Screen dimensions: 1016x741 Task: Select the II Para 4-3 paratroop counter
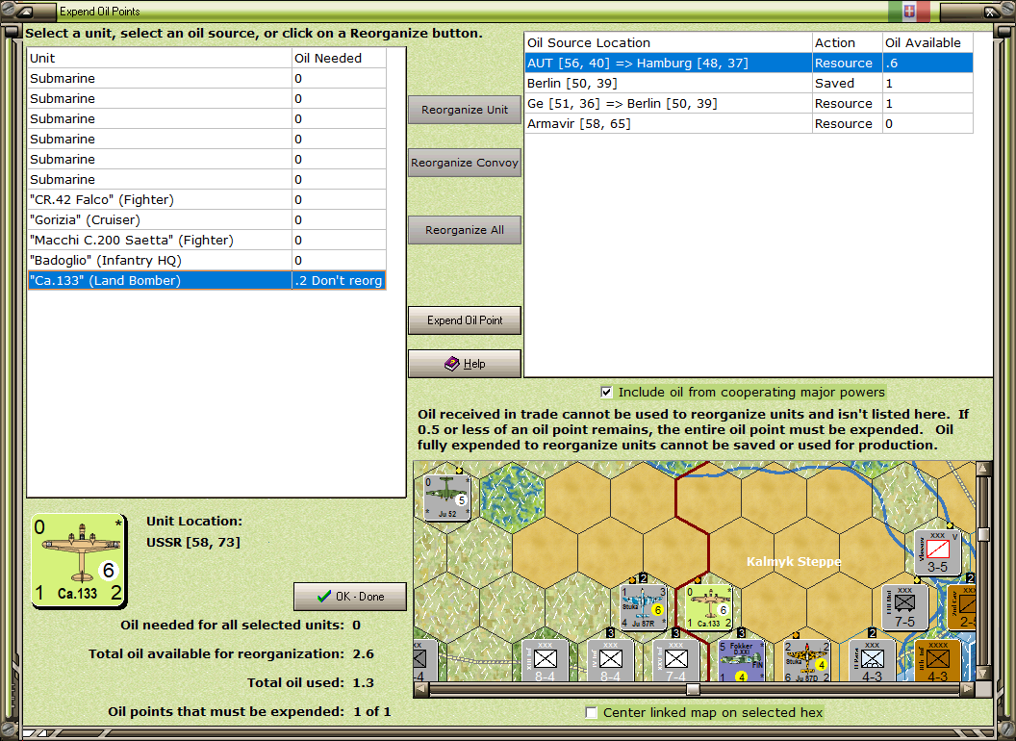point(872,660)
